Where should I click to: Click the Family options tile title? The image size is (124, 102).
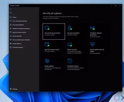[49, 66]
